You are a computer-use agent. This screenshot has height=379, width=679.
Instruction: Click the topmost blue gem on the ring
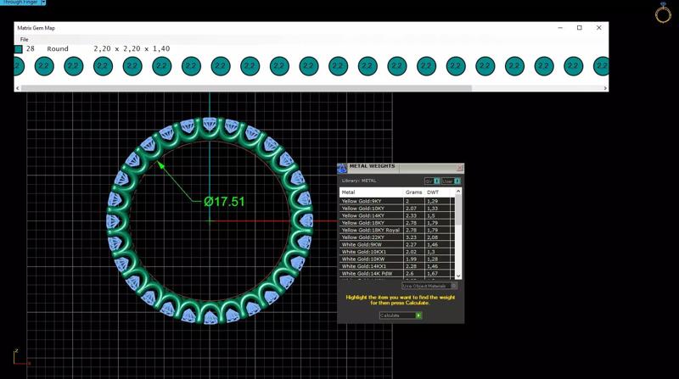click(x=210, y=124)
